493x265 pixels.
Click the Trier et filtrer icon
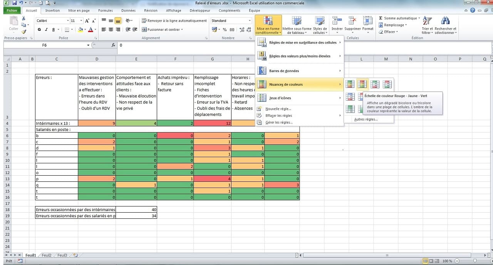click(x=427, y=21)
